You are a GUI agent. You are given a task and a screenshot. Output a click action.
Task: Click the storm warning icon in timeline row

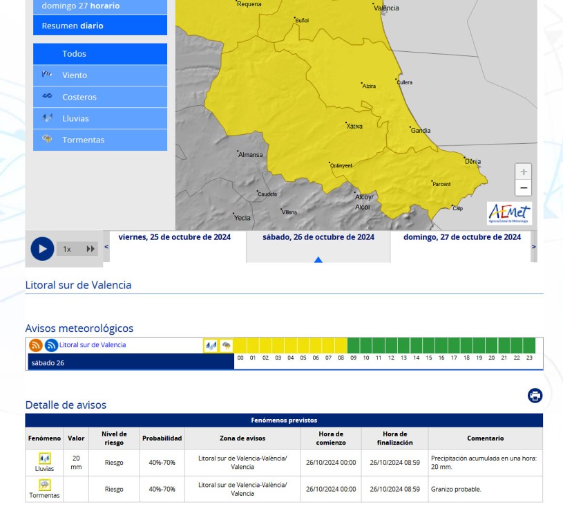click(x=226, y=345)
